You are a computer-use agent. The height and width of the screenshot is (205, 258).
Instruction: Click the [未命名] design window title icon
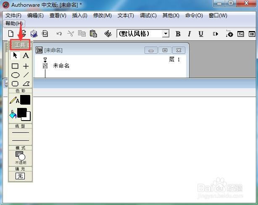pyautogui.click(x=39, y=50)
